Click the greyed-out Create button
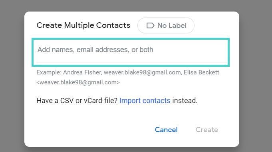The width and height of the screenshot is (272, 152). 207,130
